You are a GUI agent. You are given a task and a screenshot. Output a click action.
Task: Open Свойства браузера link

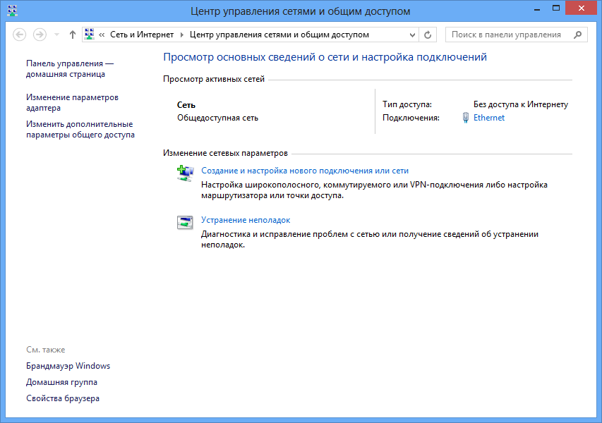click(63, 398)
